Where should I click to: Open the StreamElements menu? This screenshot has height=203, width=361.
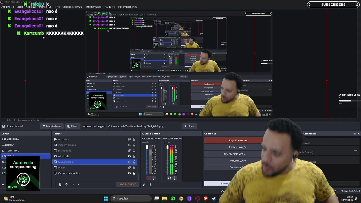coord(127,7)
